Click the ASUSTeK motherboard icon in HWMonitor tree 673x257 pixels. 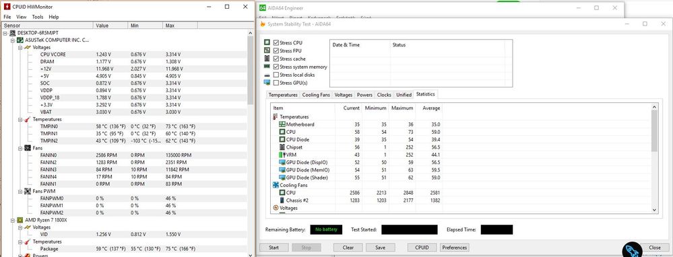pos(20,40)
